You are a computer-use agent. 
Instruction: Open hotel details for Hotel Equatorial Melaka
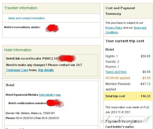(46, 95)
